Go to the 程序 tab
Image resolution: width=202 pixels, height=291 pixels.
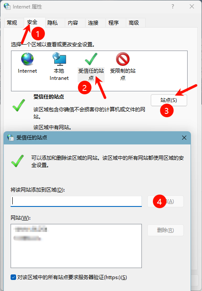pos(113,23)
